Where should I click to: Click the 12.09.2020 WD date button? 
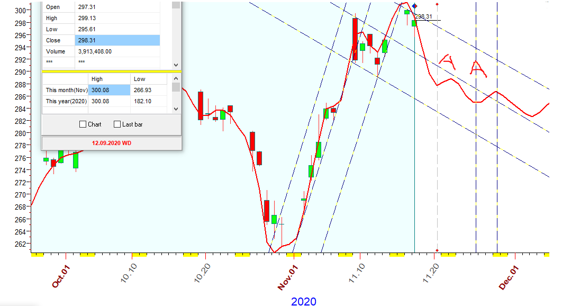coord(112,143)
